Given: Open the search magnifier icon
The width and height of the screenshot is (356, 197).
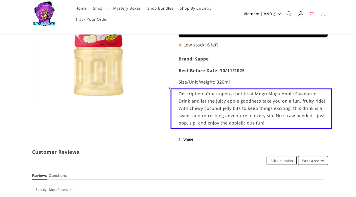Looking at the screenshot, I should coord(289,14).
